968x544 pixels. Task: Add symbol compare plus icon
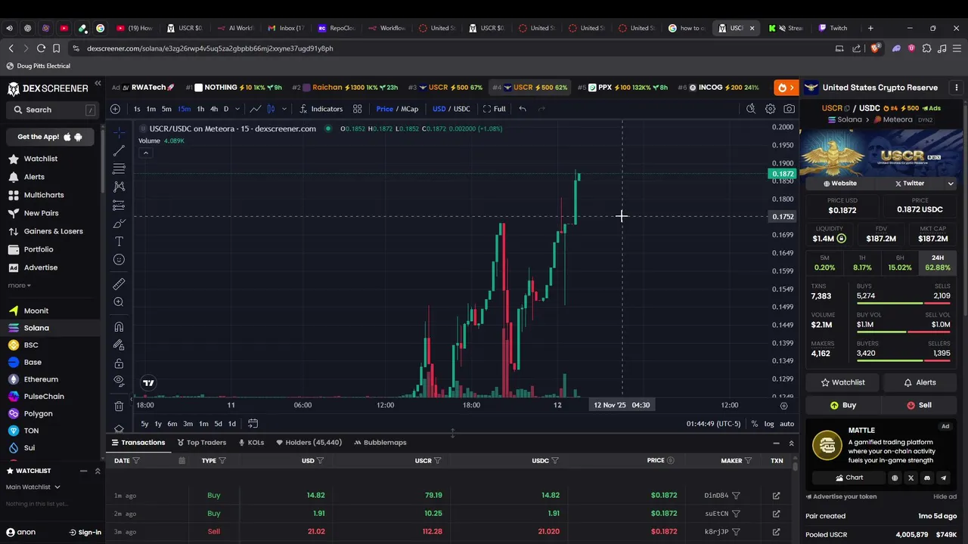click(115, 109)
